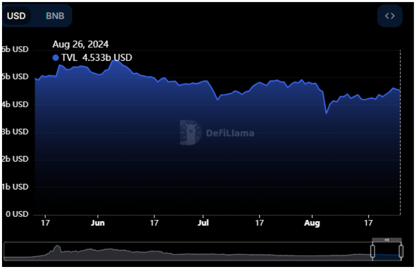Click the '1b USD' y-axis label
The height and width of the screenshot is (269, 416).
pyautogui.click(x=15, y=186)
